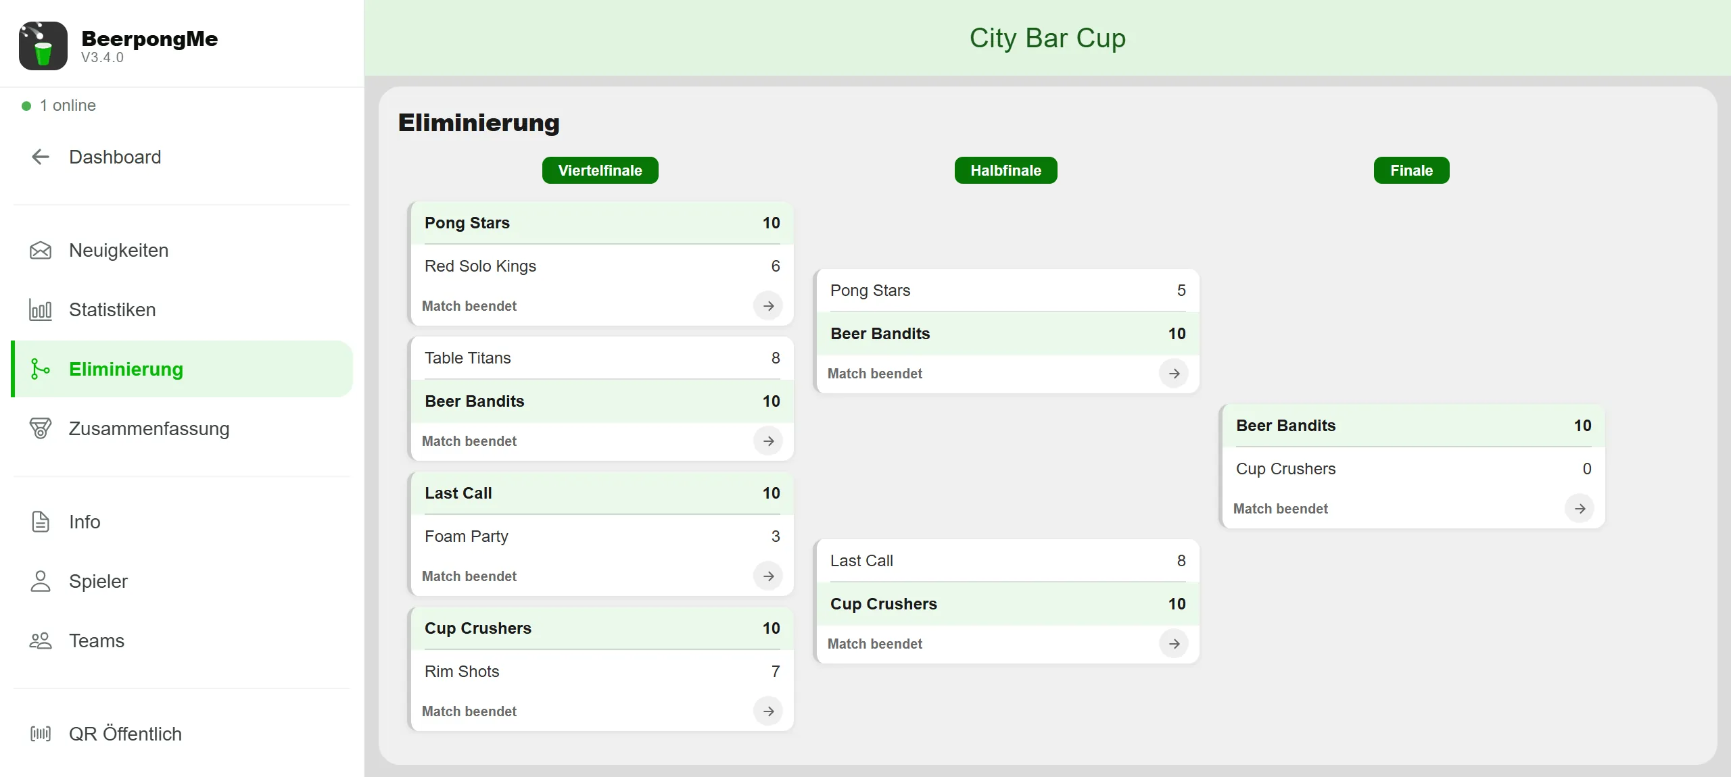Open Table Titans vs Beer Bandits match arrow

(x=768, y=441)
